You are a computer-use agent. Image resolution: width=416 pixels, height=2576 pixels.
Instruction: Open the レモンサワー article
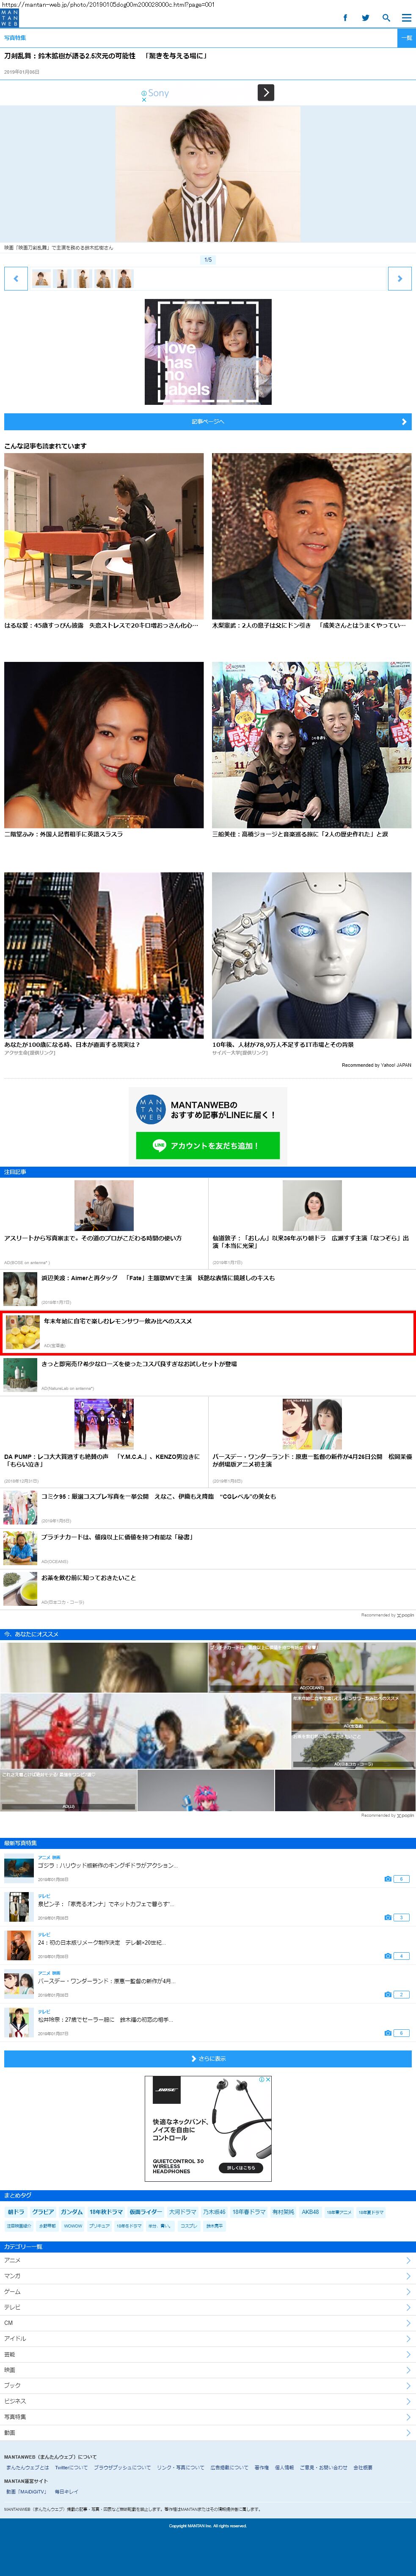208,1333
